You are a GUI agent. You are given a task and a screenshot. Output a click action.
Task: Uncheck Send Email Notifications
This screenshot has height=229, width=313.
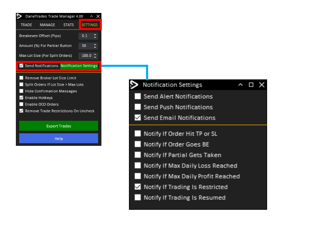click(138, 117)
